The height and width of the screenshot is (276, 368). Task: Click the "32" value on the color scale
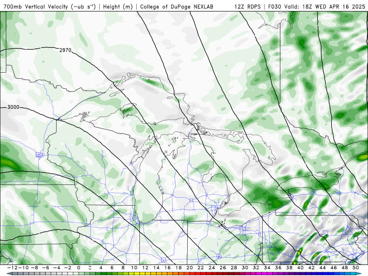tap(256, 268)
